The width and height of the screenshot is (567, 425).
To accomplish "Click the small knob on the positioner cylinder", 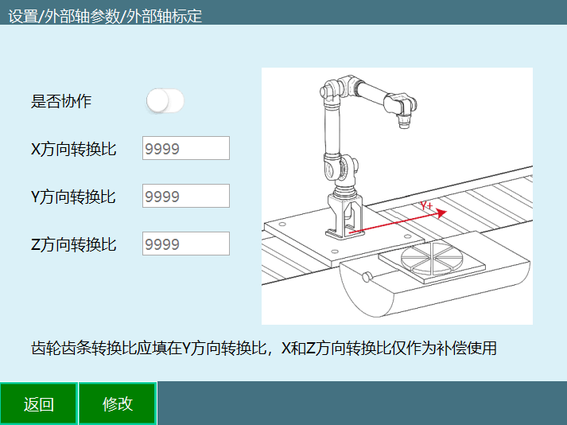I will point(367,277).
